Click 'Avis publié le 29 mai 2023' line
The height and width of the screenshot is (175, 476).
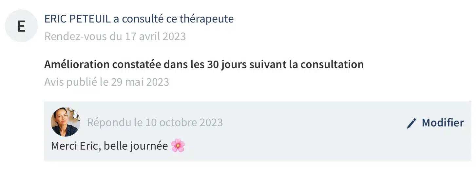(x=107, y=82)
